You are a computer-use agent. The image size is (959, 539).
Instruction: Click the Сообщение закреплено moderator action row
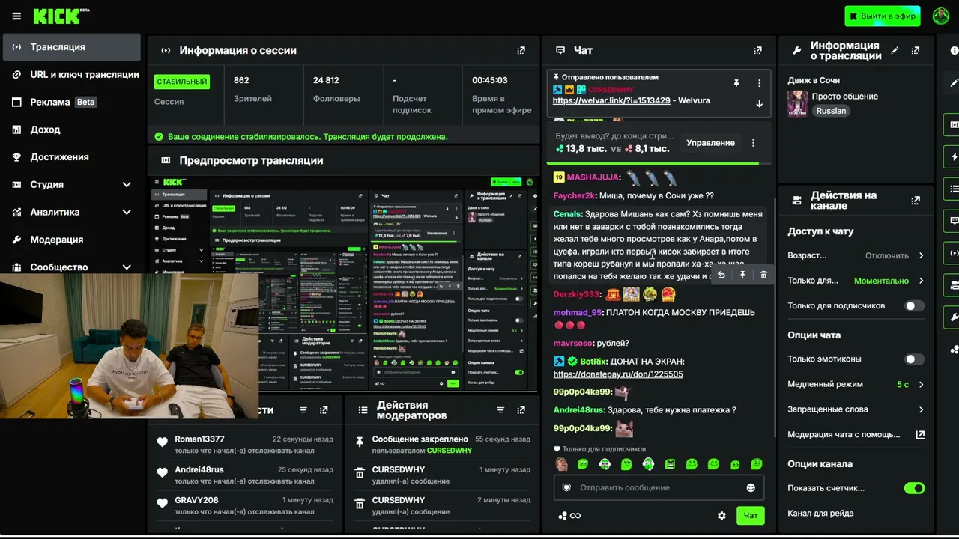(442, 444)
